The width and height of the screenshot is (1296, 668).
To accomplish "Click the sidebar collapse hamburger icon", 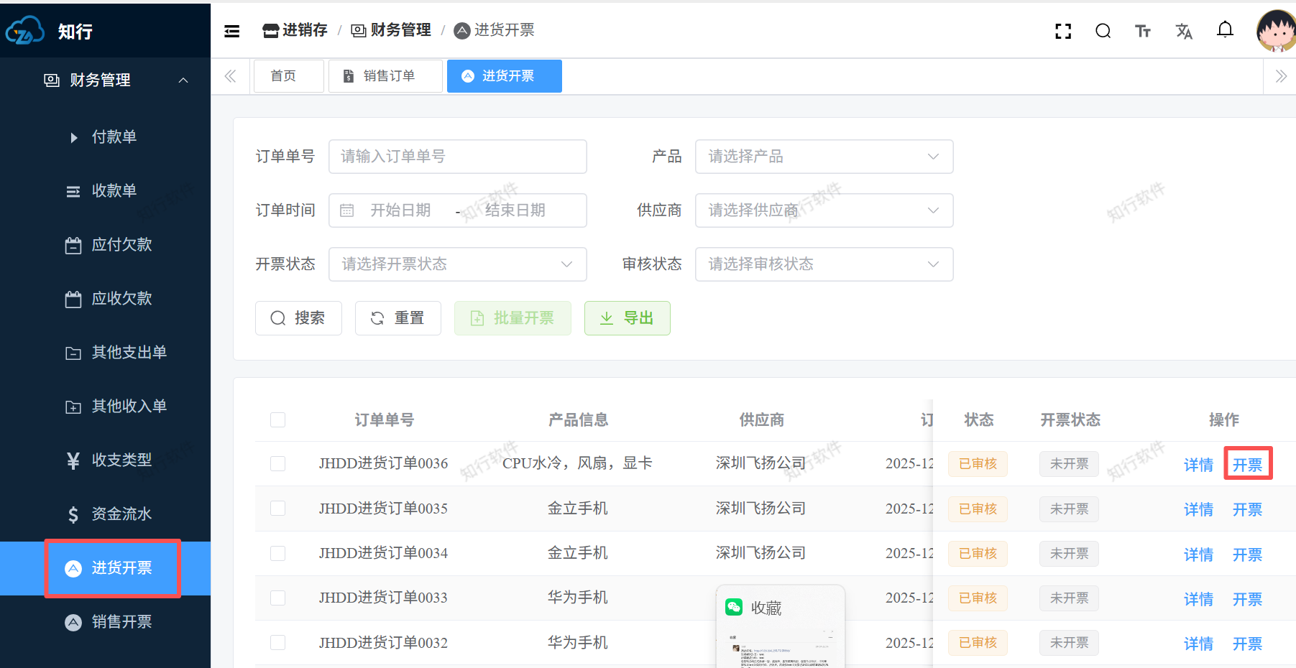I will 231,31.
